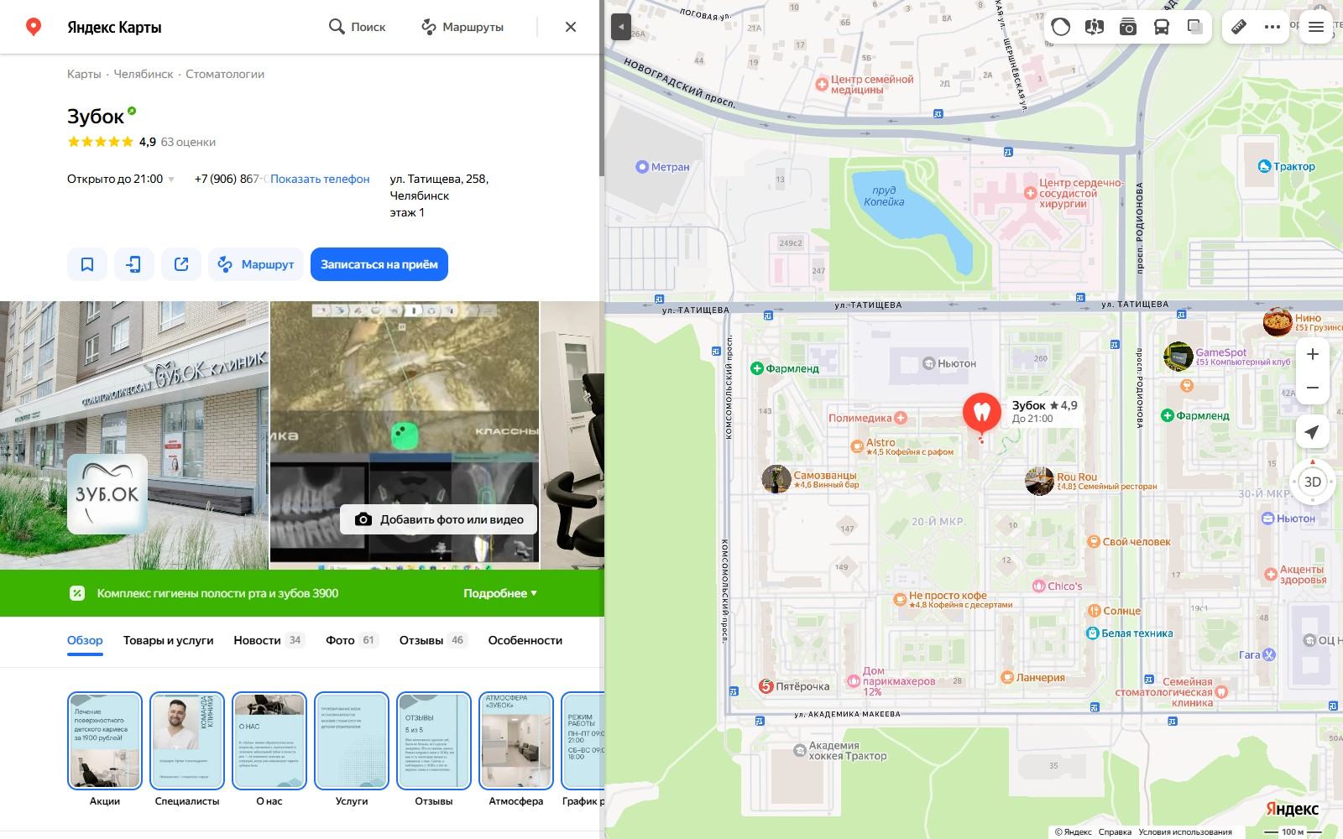Switch to the Фото tab
This screenshot has height=839, width=1343.
pos(352,640)
